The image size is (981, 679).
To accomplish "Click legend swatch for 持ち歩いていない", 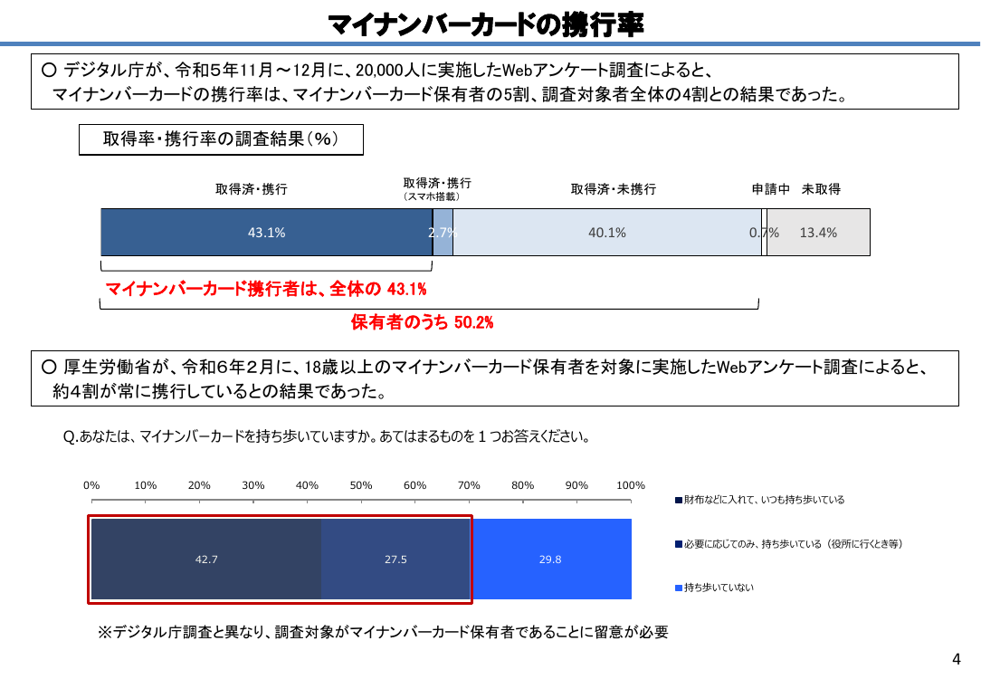I will click(678, 588).
